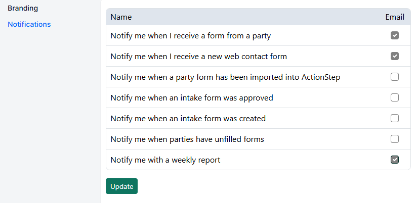
Task: Select Notifications in the sidebar
Action: (29, 24)
